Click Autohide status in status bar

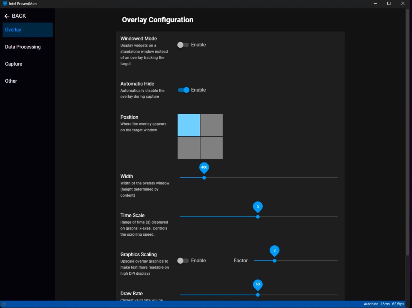(x=371, y=304)
